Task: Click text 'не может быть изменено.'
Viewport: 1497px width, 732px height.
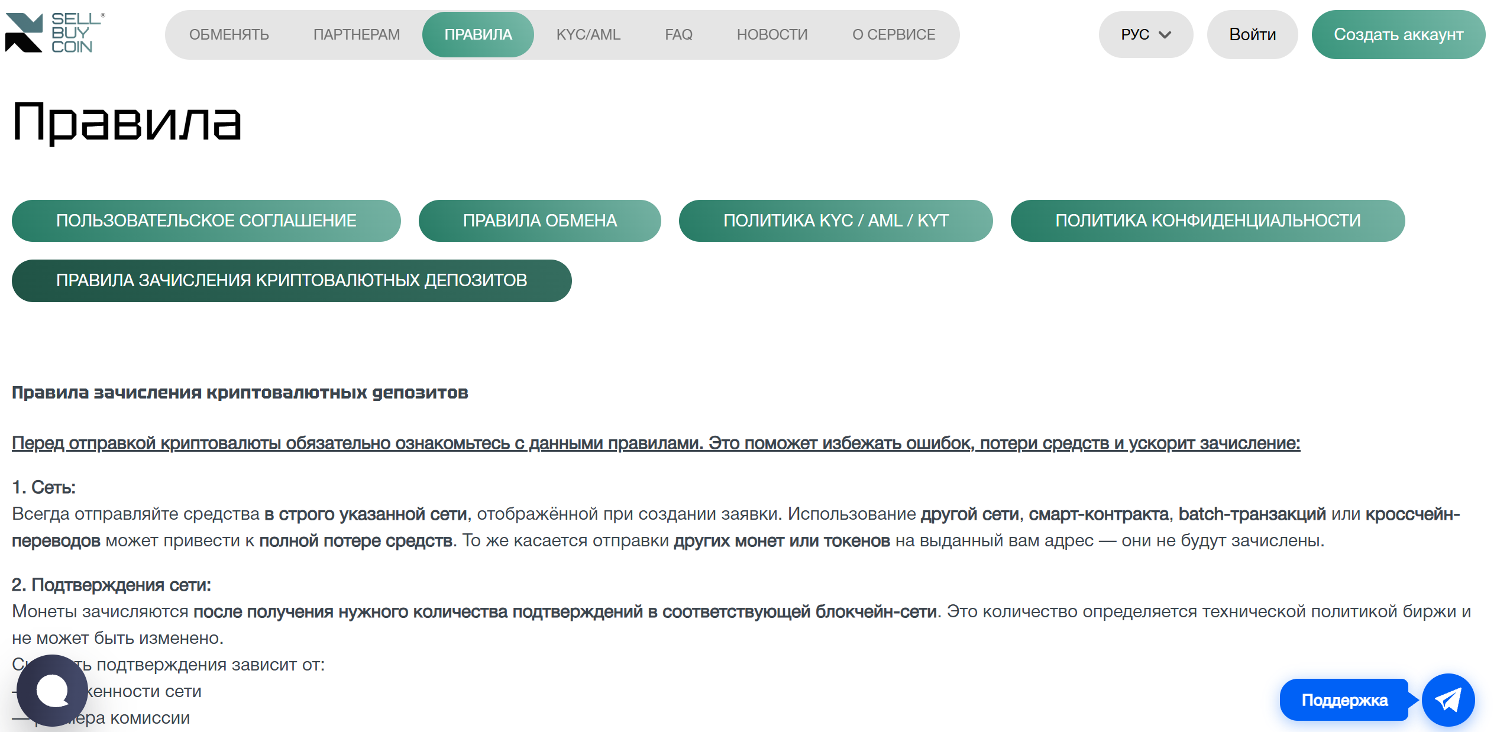Action: 118,638
